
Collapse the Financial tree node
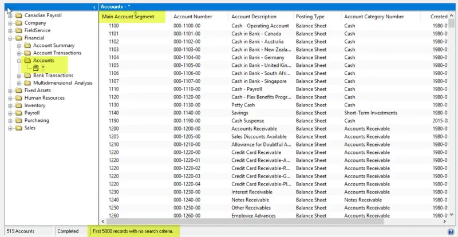(10, 38)
